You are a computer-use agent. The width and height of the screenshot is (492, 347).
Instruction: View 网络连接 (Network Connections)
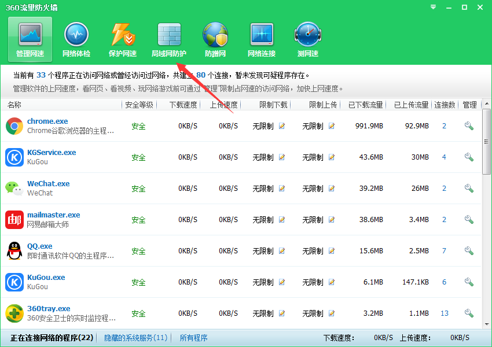tap(261, 38)
